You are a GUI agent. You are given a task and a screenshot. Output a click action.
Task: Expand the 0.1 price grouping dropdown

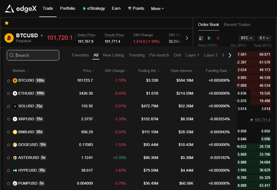(264, 38)
